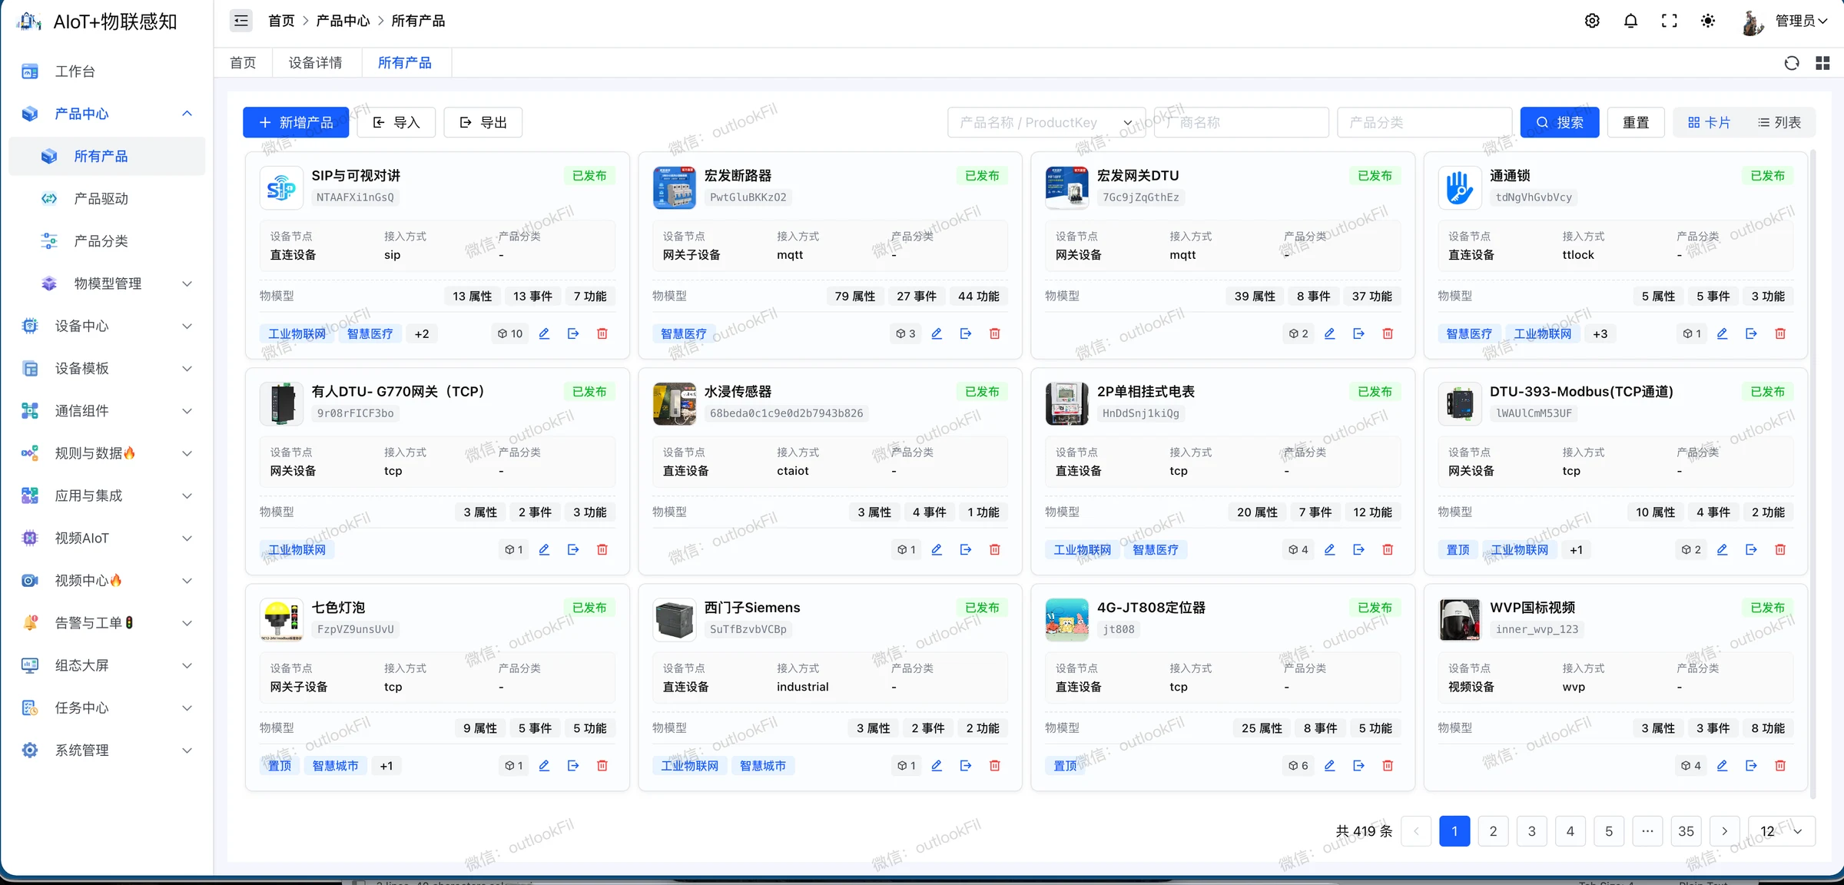Viewport: 1844px width, 885px height.
Task: Expand 规则与数据 menu
Action: (x=187, y=453)
